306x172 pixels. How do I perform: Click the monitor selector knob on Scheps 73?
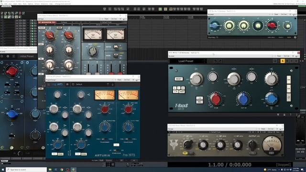[93, 51]
